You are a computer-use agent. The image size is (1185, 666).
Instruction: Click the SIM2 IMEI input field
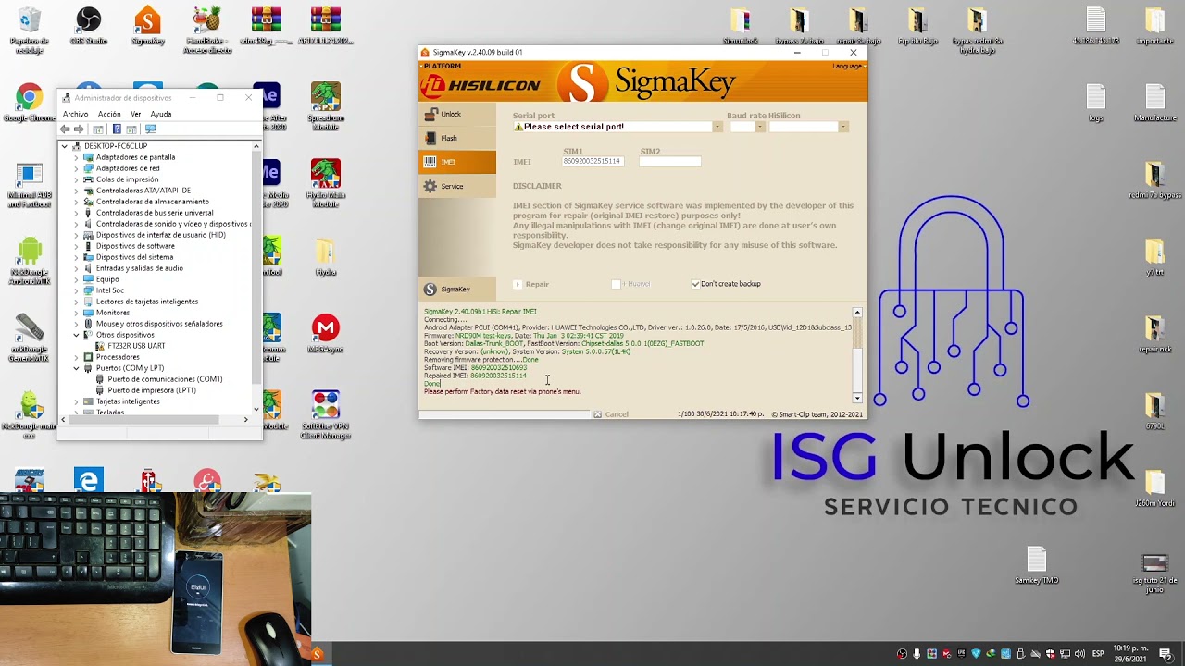coord(669,161)
